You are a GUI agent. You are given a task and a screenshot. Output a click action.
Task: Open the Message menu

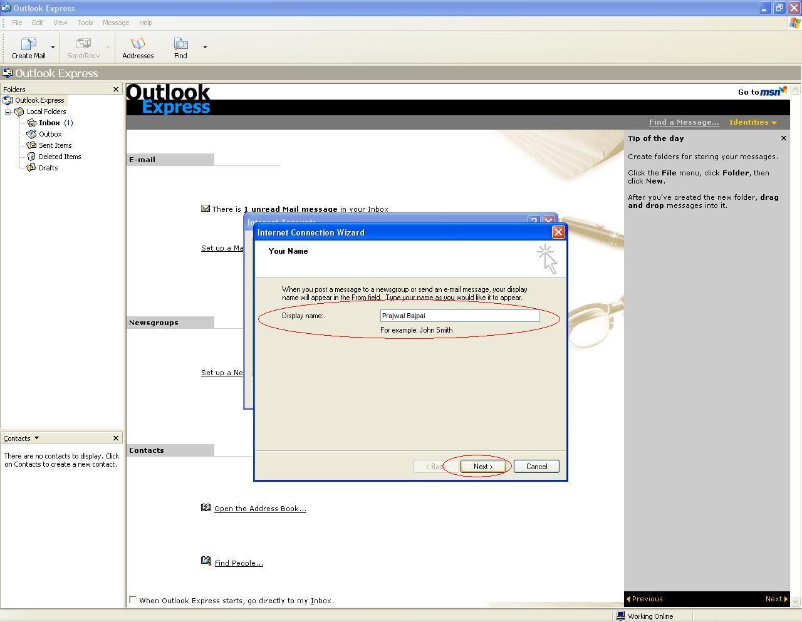click(x=116, y=23)
